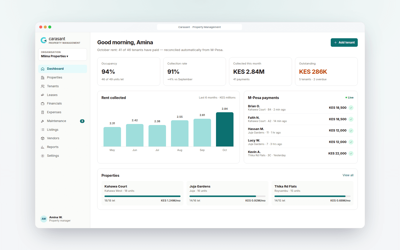Click the Maintenance wrench icon

point(42,121)
